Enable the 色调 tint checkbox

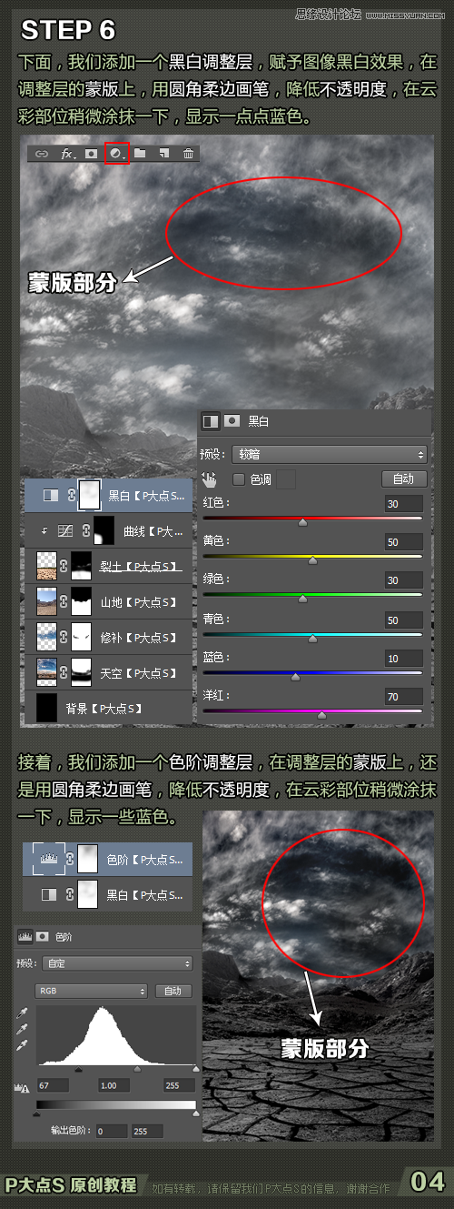pyautogui.click(x=239, y=479)
